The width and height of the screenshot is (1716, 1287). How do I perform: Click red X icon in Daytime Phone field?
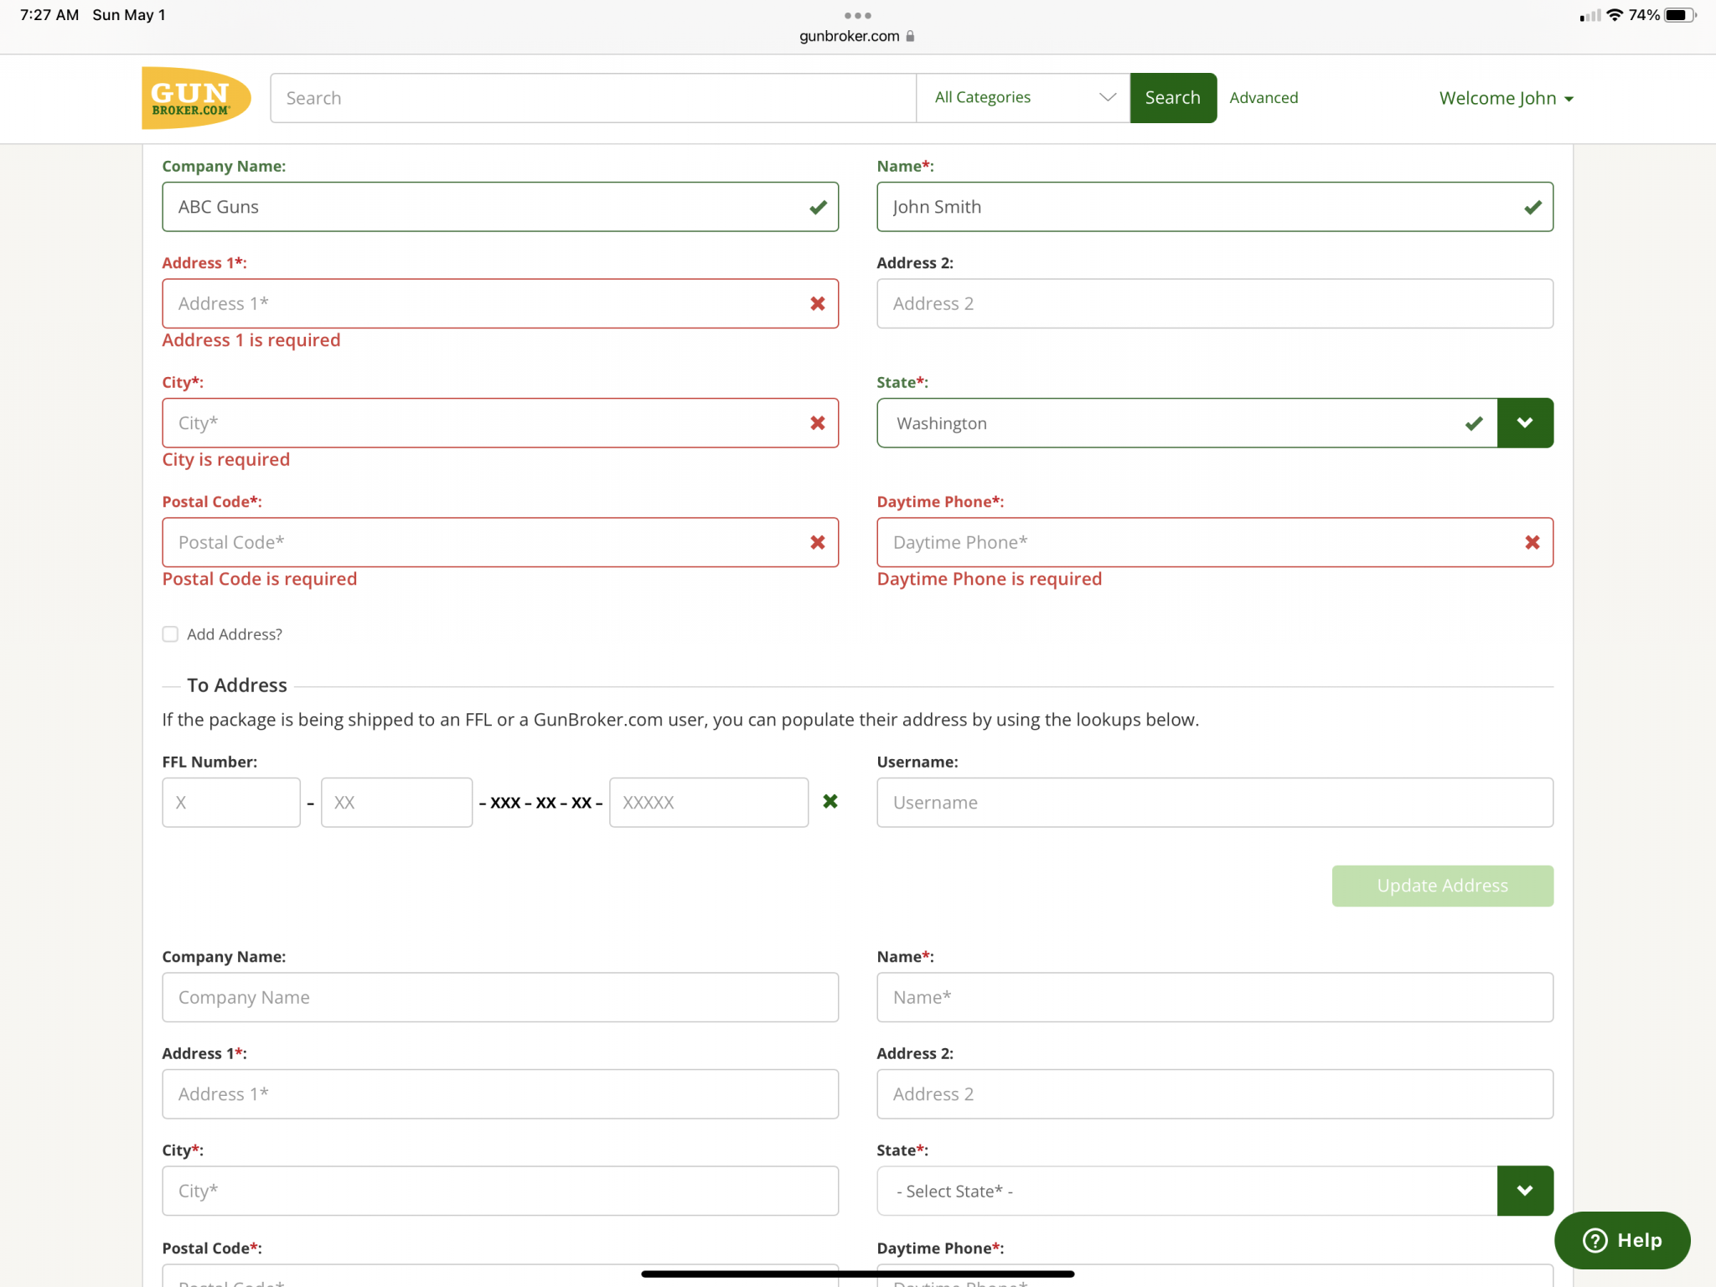[x=1532, y=542]
